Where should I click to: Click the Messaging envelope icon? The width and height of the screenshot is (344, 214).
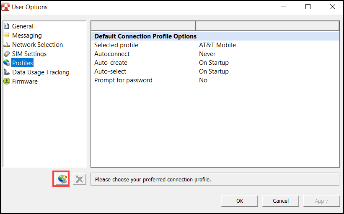(x=7, y=36)
